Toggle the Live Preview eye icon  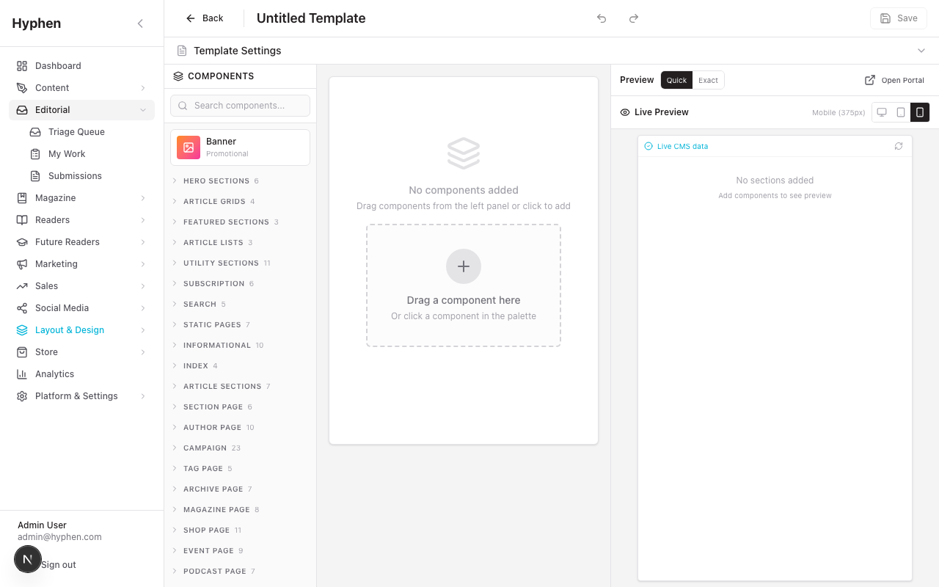coord(624,112)
